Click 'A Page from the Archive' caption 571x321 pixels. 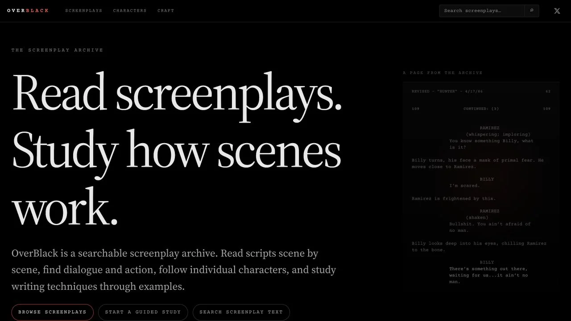pyautogui.click(x=443, y=73)
